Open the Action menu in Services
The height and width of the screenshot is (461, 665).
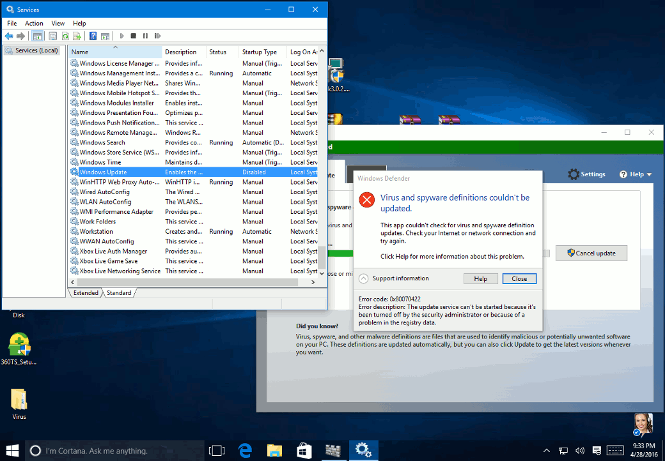coord(34,24)
